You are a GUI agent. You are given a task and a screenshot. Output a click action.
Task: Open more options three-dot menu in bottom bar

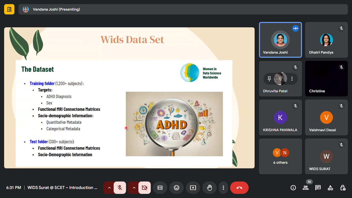pyautogui.click(x=223, y=188)
